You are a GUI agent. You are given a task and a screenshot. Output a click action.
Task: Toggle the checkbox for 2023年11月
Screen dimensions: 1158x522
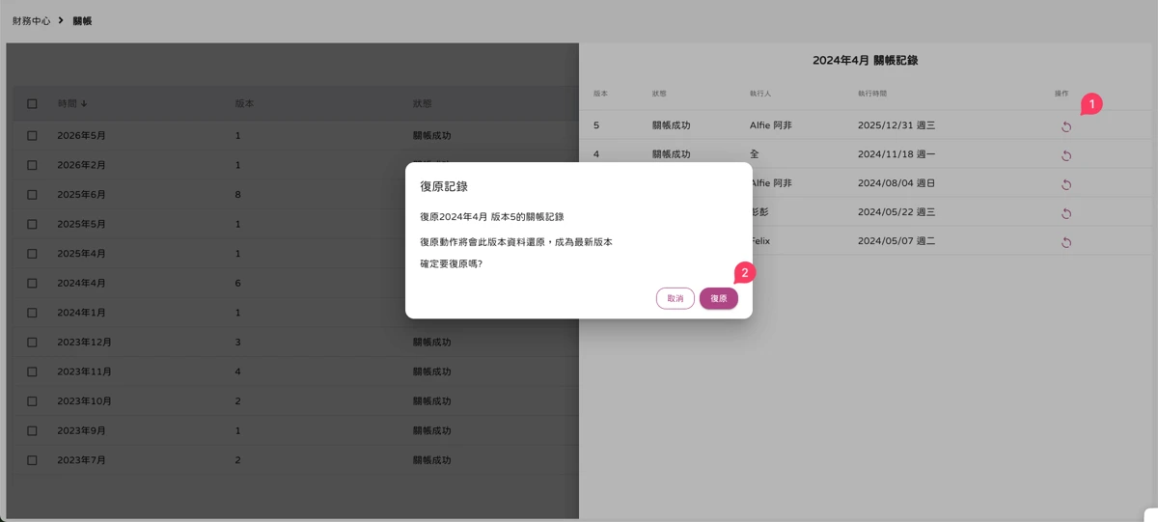(x=32, y=371)
